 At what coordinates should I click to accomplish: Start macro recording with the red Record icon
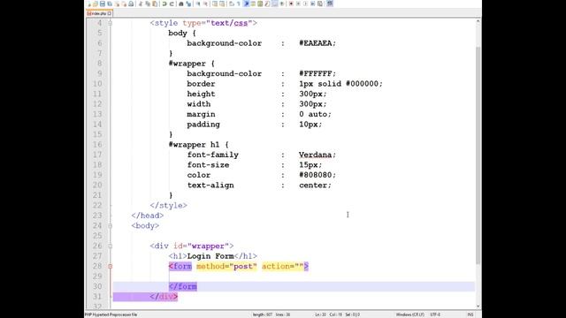coord(291,4)
